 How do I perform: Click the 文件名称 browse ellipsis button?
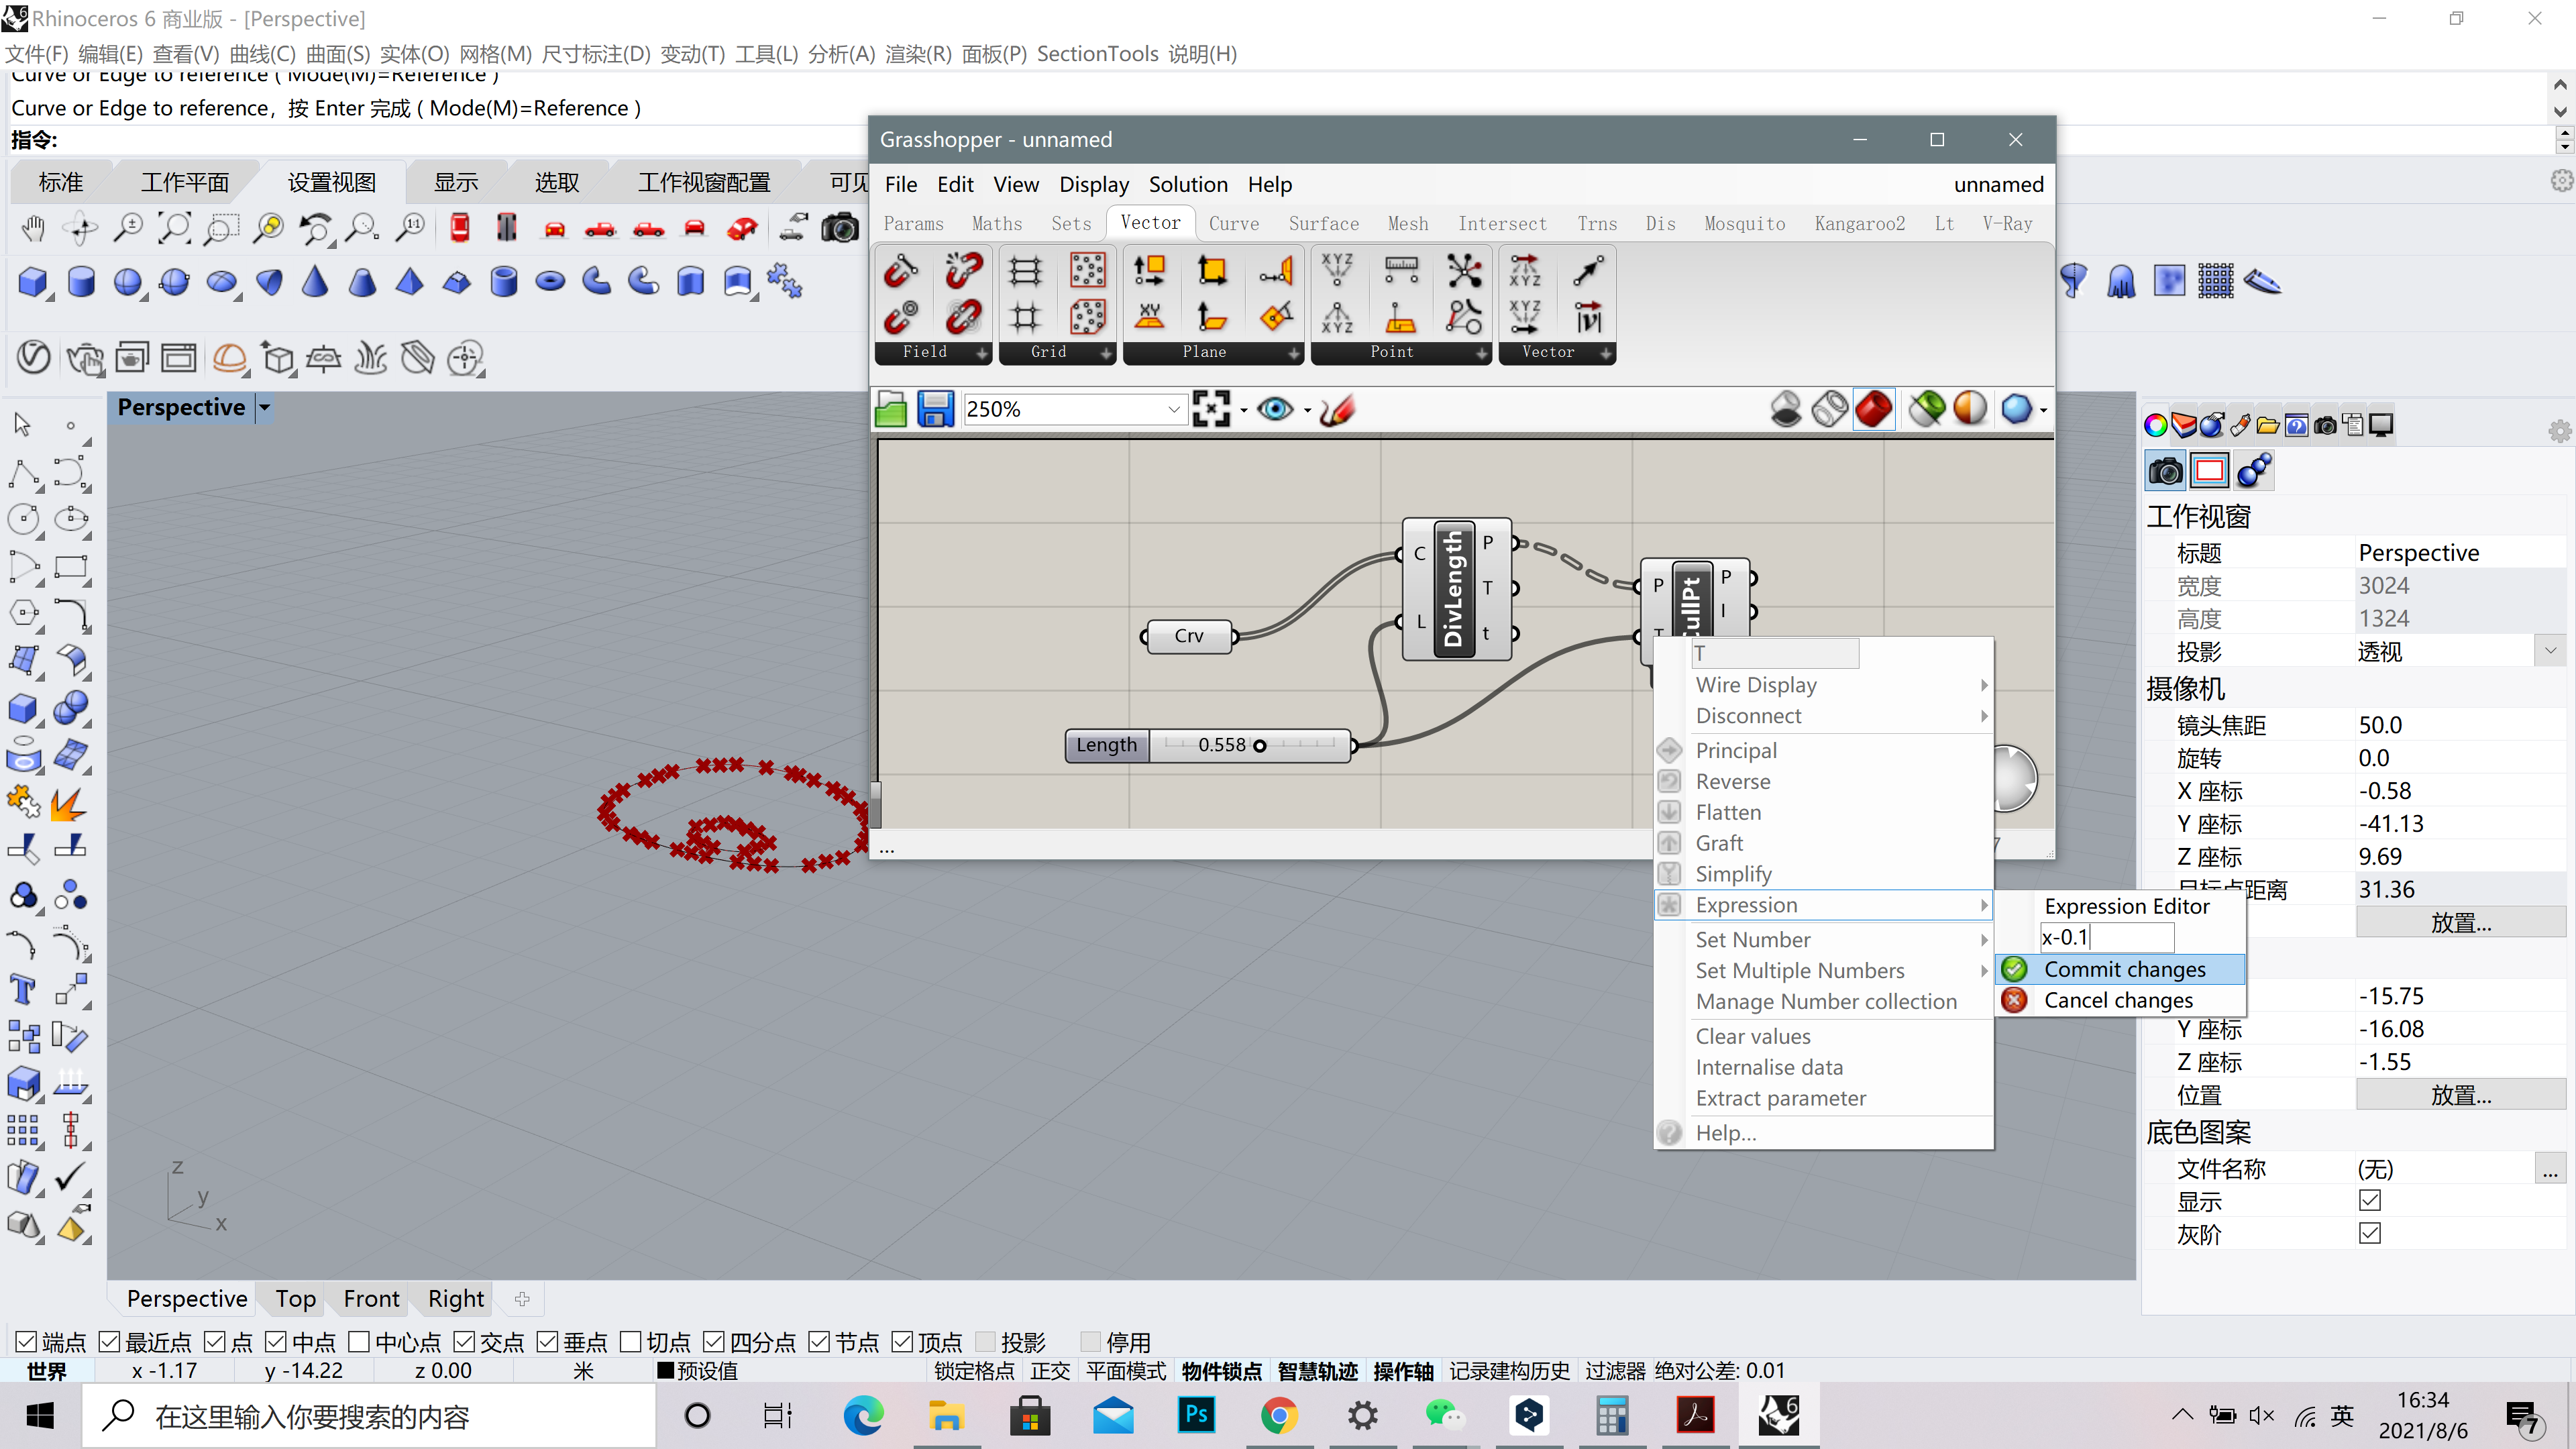tap(2550, 1168)
